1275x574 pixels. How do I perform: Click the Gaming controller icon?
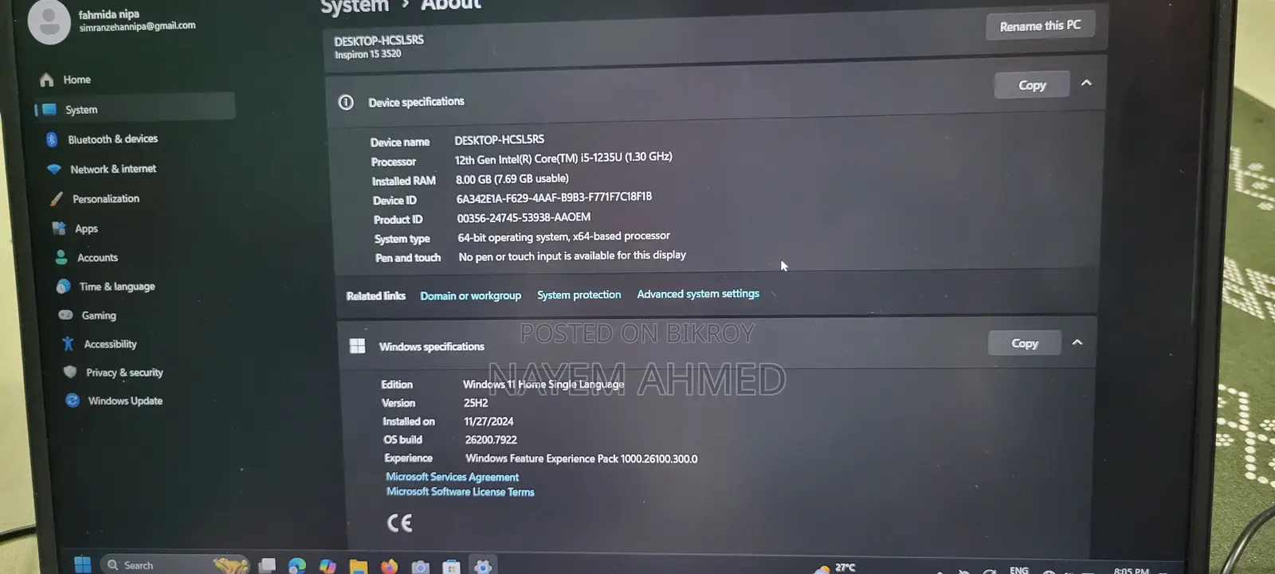point(66,315)
